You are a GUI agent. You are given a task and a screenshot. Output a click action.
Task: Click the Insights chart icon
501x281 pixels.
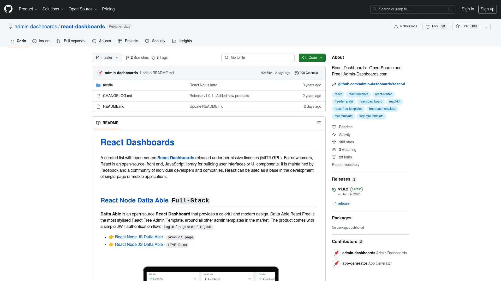[x=175, y=41]
